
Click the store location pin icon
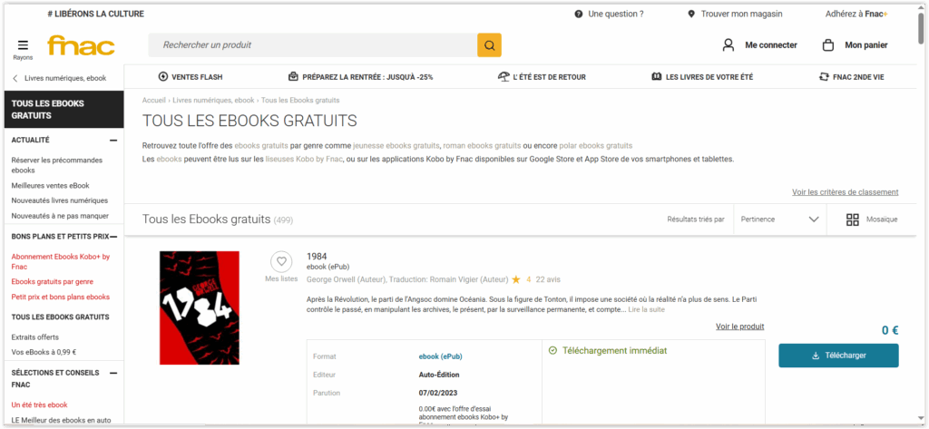(691, 14)
